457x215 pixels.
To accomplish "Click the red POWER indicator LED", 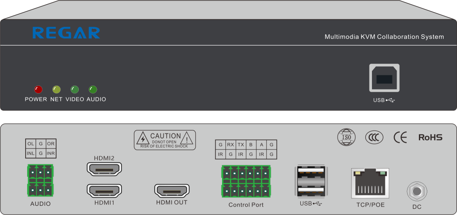I will (38, 90).
